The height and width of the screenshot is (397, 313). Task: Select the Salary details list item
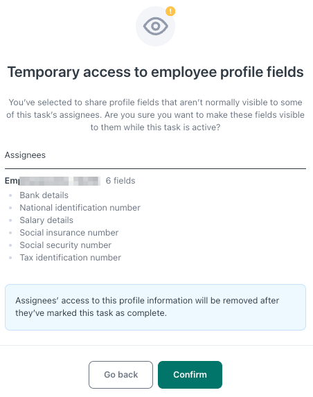coord(46,220)
